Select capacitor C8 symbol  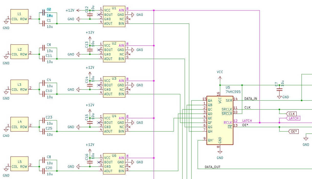[43, 160]
